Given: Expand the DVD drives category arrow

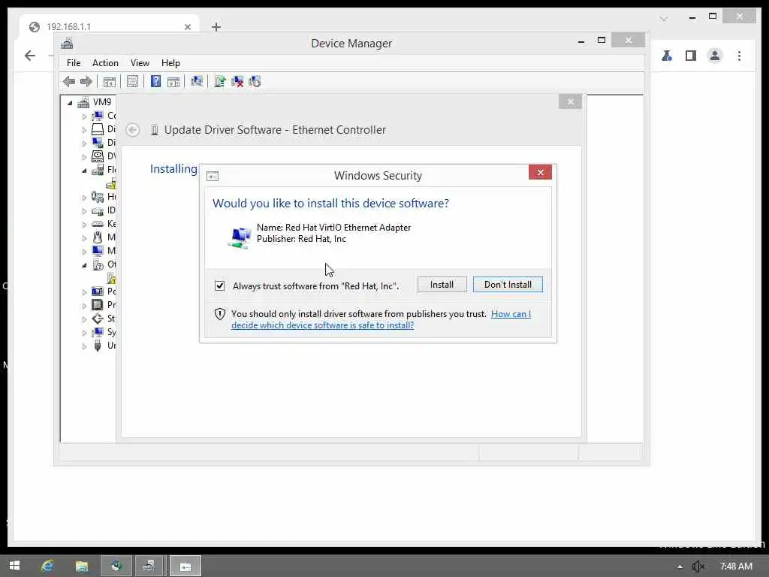Looking at the screenshot, I should pos(84,157).
